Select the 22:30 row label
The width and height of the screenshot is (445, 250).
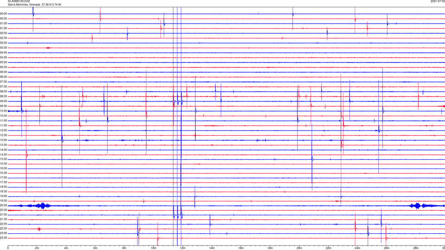point(4,228)
